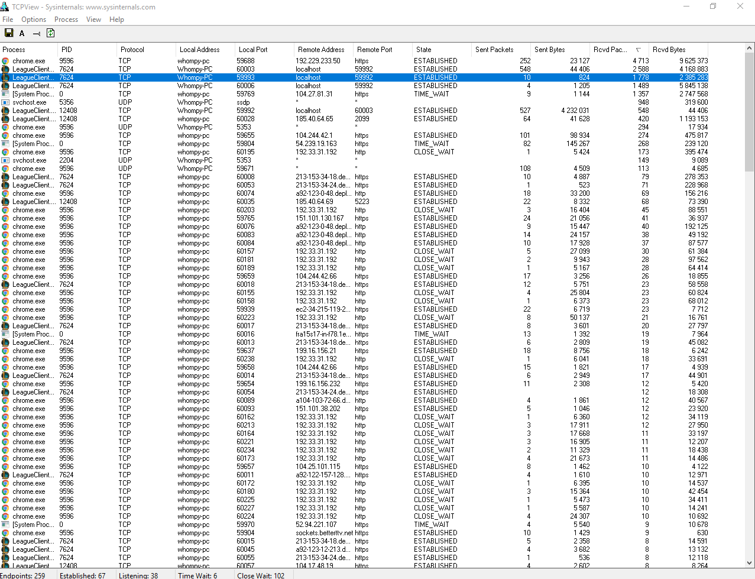Click 'Time Wait: 6' in status bar
This screenshot has height=579, width=755.
[x=197, y=575]
